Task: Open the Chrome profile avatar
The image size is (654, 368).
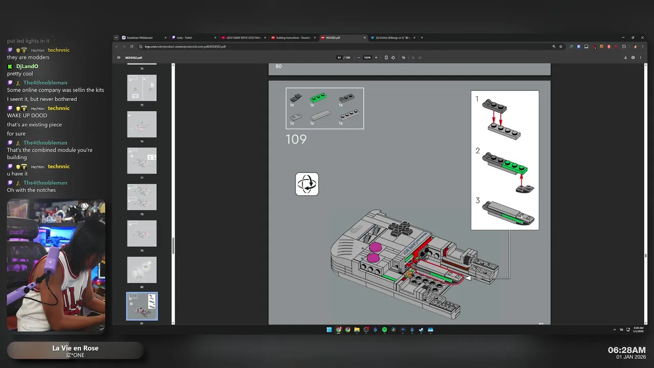Action: click(635, 47)
